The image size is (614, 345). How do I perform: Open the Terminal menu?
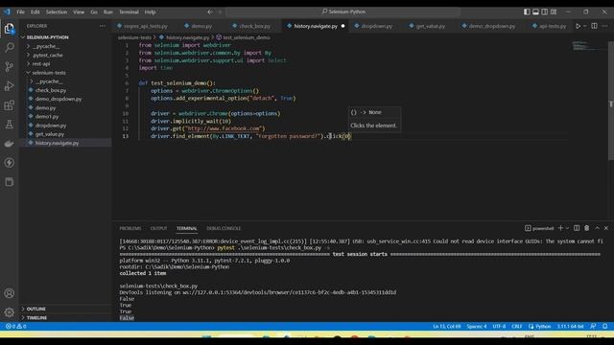click(x=129, y=11)
